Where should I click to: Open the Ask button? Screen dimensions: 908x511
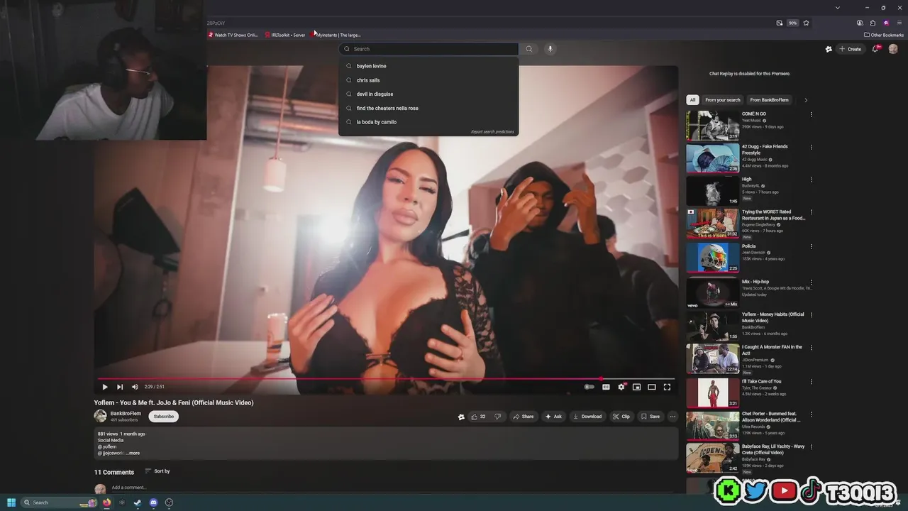coord(553,417)
